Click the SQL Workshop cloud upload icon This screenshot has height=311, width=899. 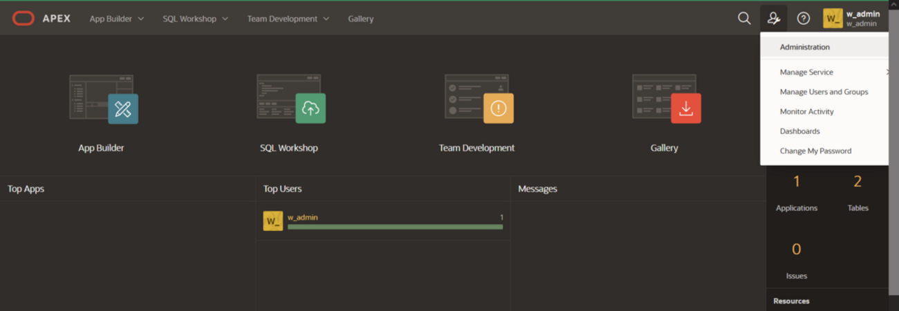tap(311, 109)
